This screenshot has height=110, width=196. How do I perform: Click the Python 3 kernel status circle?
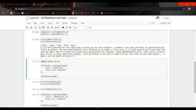tap(169, 23)
